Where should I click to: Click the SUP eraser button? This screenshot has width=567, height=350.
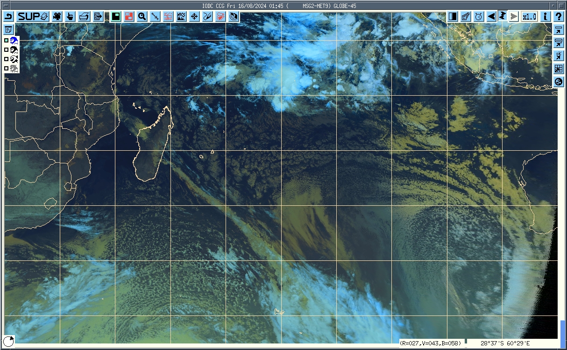(33, 16)
